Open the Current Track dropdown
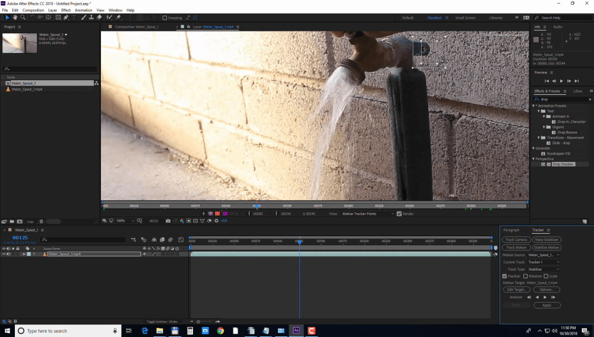 (x=544, y=262)
